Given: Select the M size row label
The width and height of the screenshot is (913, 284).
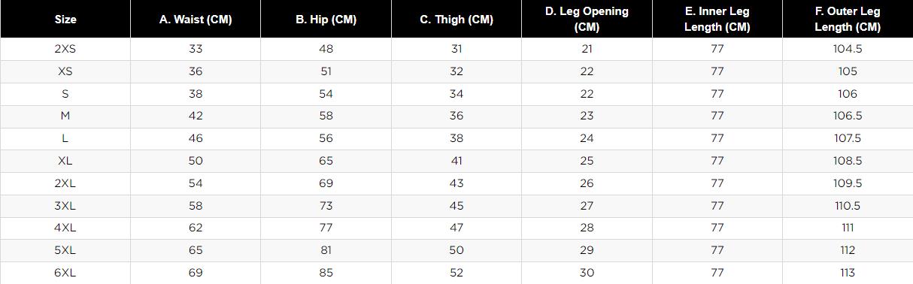Looking at the screenshot, I should point(65,116).
